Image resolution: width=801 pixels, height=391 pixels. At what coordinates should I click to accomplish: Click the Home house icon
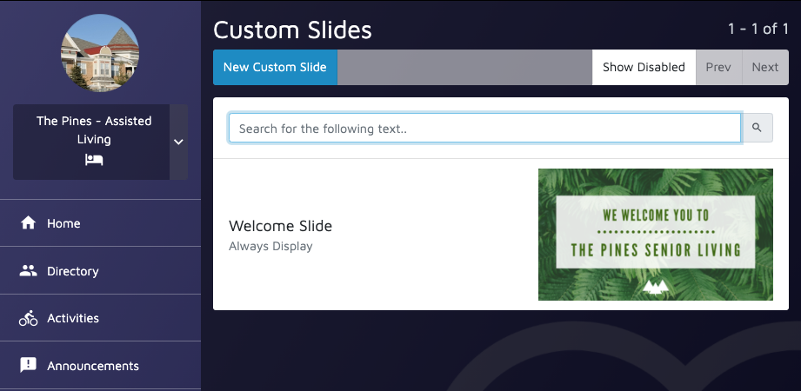(x=28, y=223)
